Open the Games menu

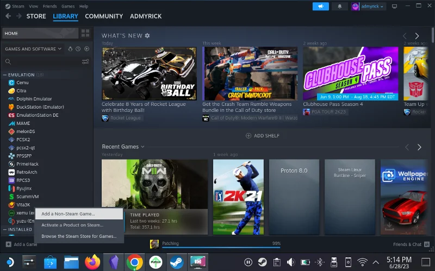point(68,6)
